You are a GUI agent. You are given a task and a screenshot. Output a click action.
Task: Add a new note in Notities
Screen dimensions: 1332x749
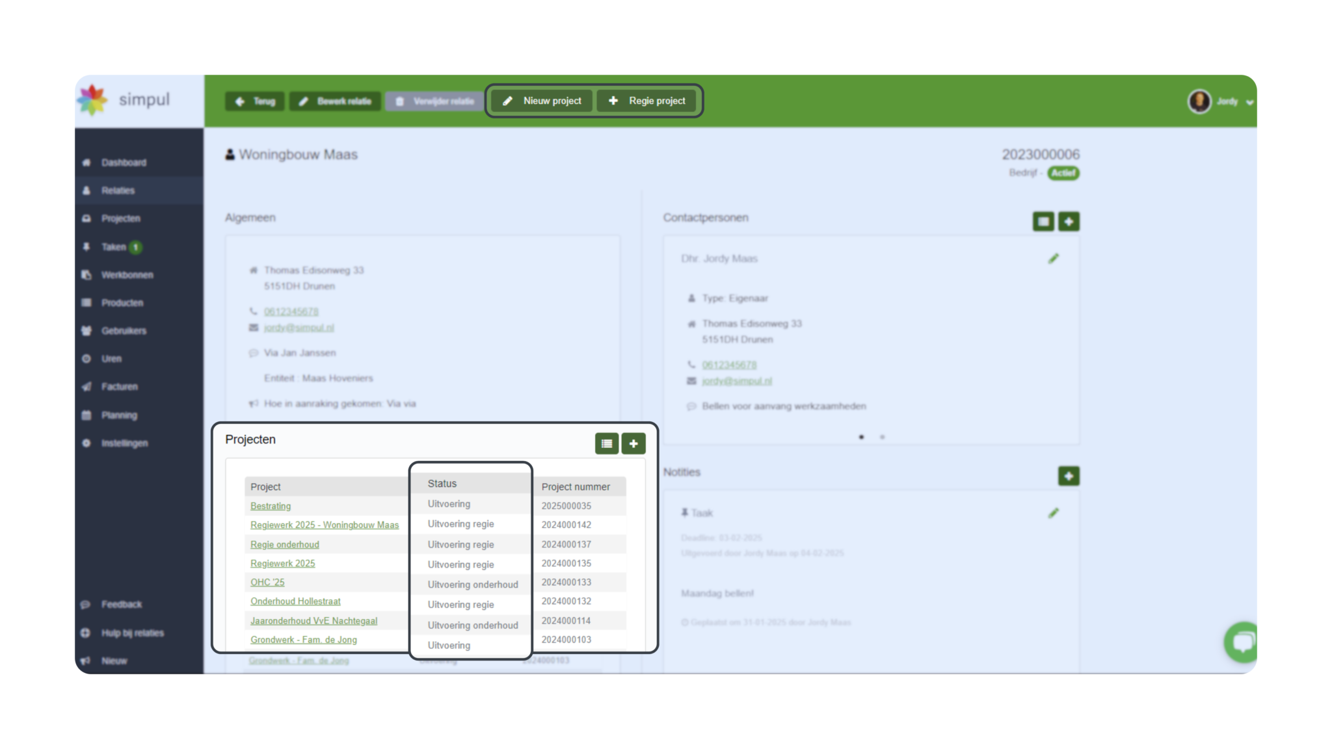point(1069,476)
